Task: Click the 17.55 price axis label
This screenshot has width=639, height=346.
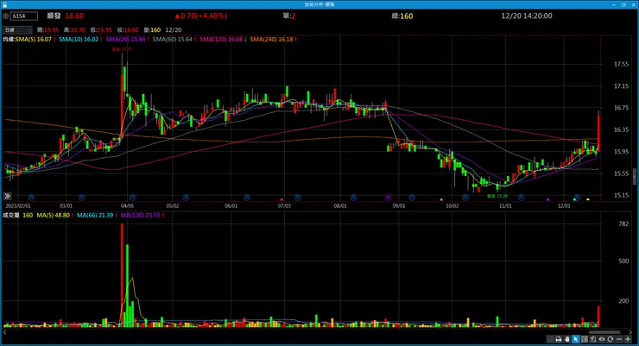Action: tap(621, 64)
